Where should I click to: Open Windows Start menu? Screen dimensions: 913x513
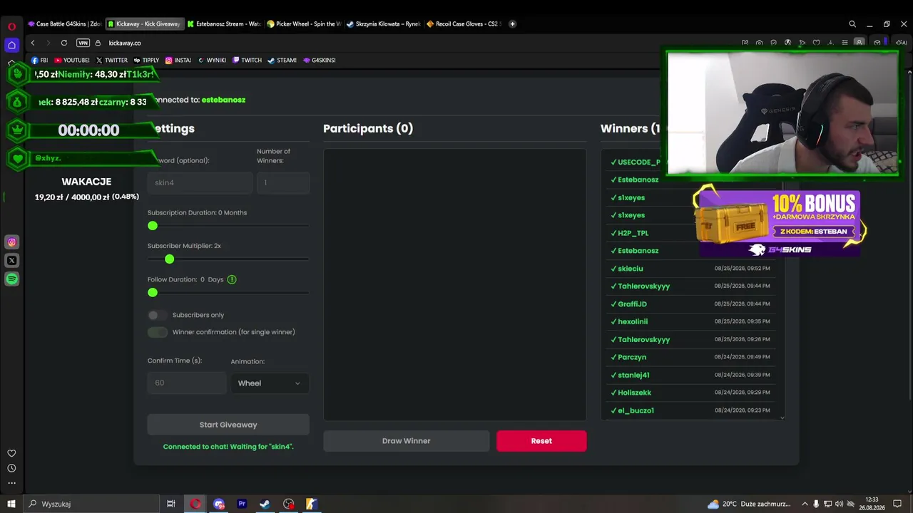coord(11,504)
